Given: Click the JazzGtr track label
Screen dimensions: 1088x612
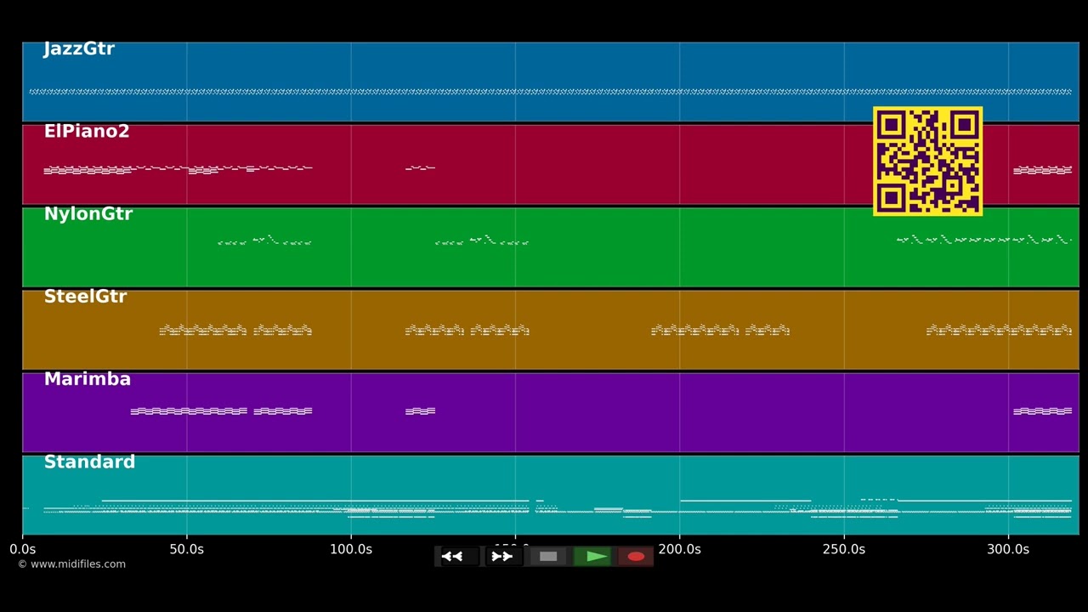Looking at the screenshot, I should click(79, 48).
